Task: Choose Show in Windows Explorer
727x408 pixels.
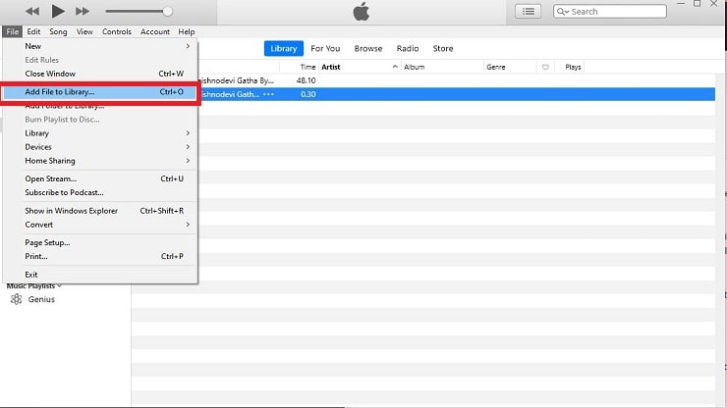Action: (100, 211)
